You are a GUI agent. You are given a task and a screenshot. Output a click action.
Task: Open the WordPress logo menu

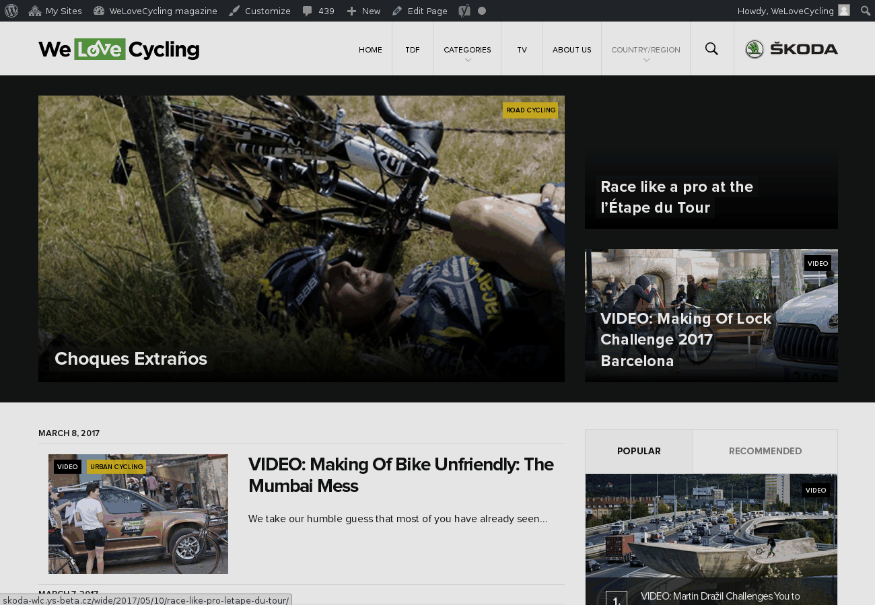(11, 11)
